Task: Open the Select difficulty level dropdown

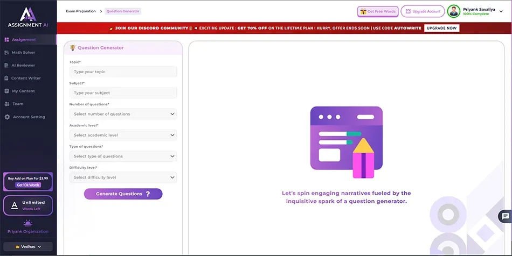Action: pyautogui.click(x=123, y=177)
